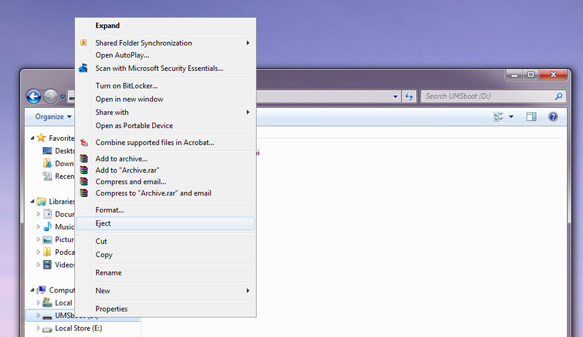Image resolution: width=583 pixels, height=337 pixels.
Task: Click the Acrobat icon beside Combine supported files
Action: (x=83, y=143)
